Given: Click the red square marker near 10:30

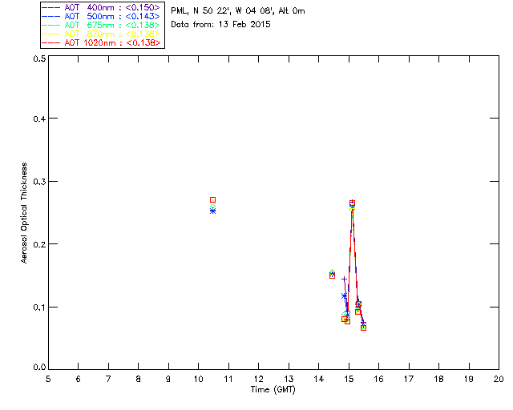Looking at the screenshot, I should (x=212, y=199).
